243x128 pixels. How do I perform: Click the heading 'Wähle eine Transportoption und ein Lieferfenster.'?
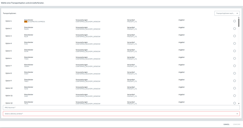[x=23, y=3]
